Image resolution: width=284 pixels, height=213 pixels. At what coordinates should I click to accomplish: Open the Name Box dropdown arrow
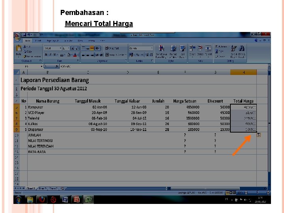click(x=41, y=67)
